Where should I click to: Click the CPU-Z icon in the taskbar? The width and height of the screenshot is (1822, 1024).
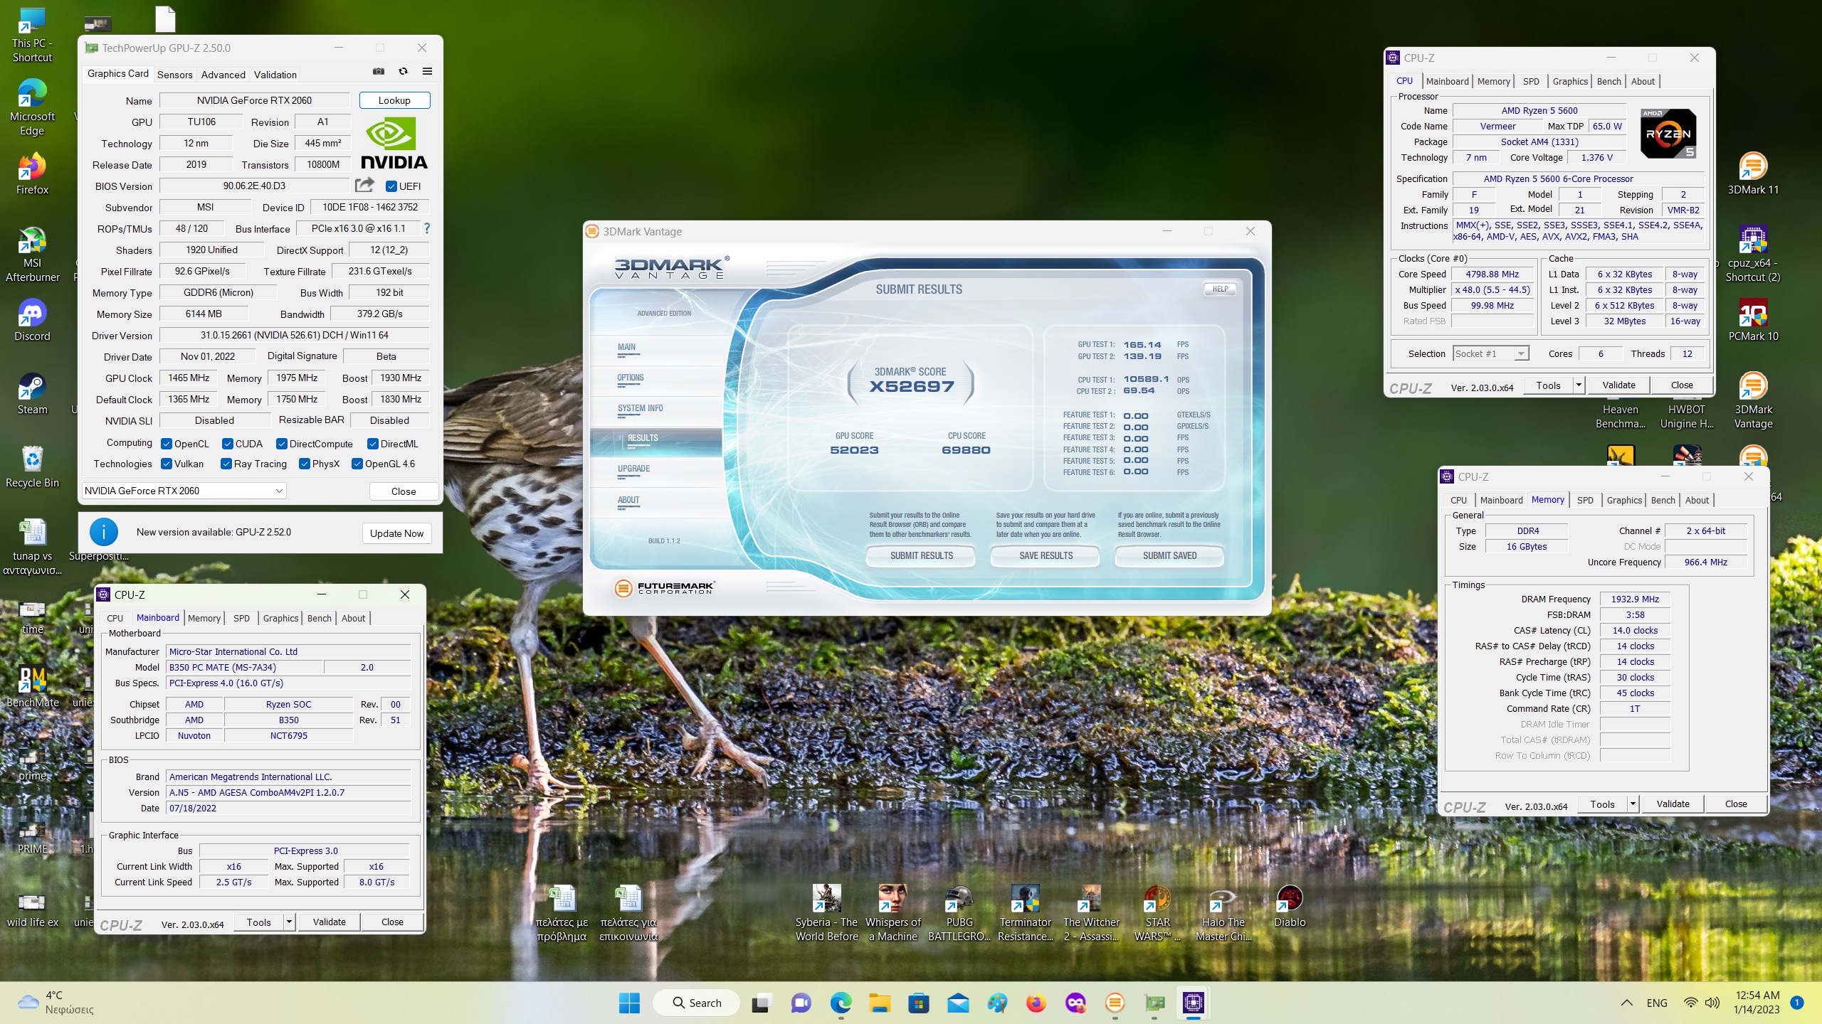(x=1193, y=1003)
